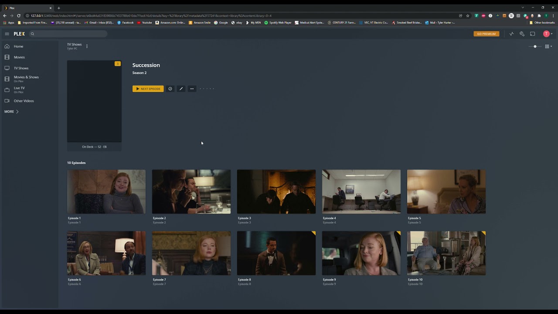Open the Other bookmarks folder

[542, 23]
